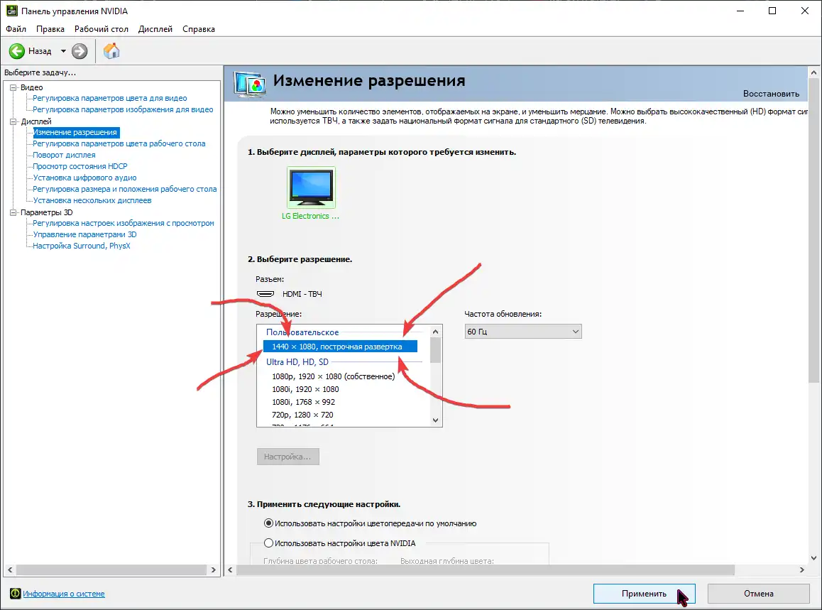The width and height of the screenshot is (822, 610).
Task: Open "Поворот дисплея" in the task tree
Action: pos(64,155)
